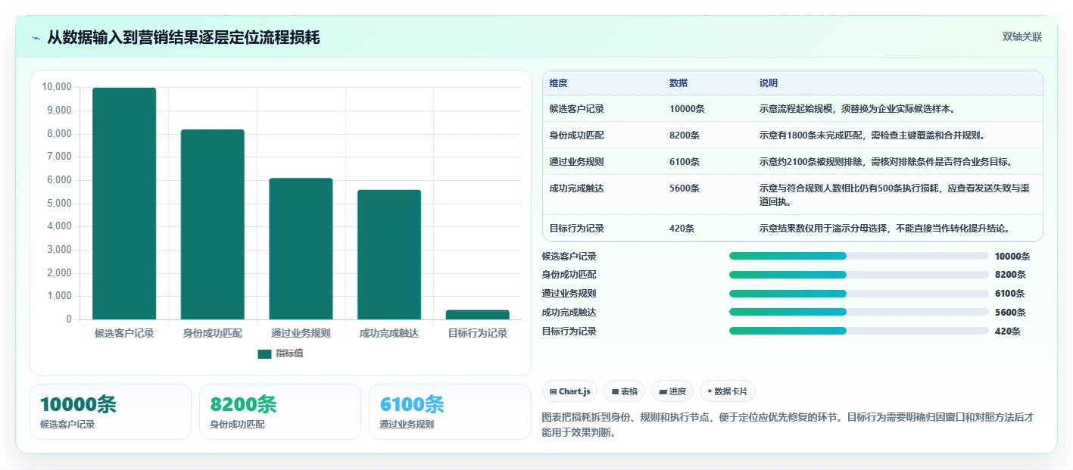Viewport: 1073px width, 470px height.
Task: Open the 10000条 候选客户记录 stat card
Action: pyautogui.click(x=111, y=412)
